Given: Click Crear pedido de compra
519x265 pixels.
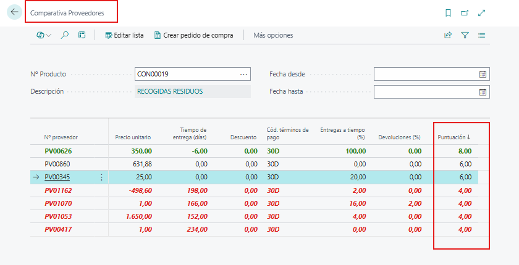Looking at the screenshot, I should 193,35.
